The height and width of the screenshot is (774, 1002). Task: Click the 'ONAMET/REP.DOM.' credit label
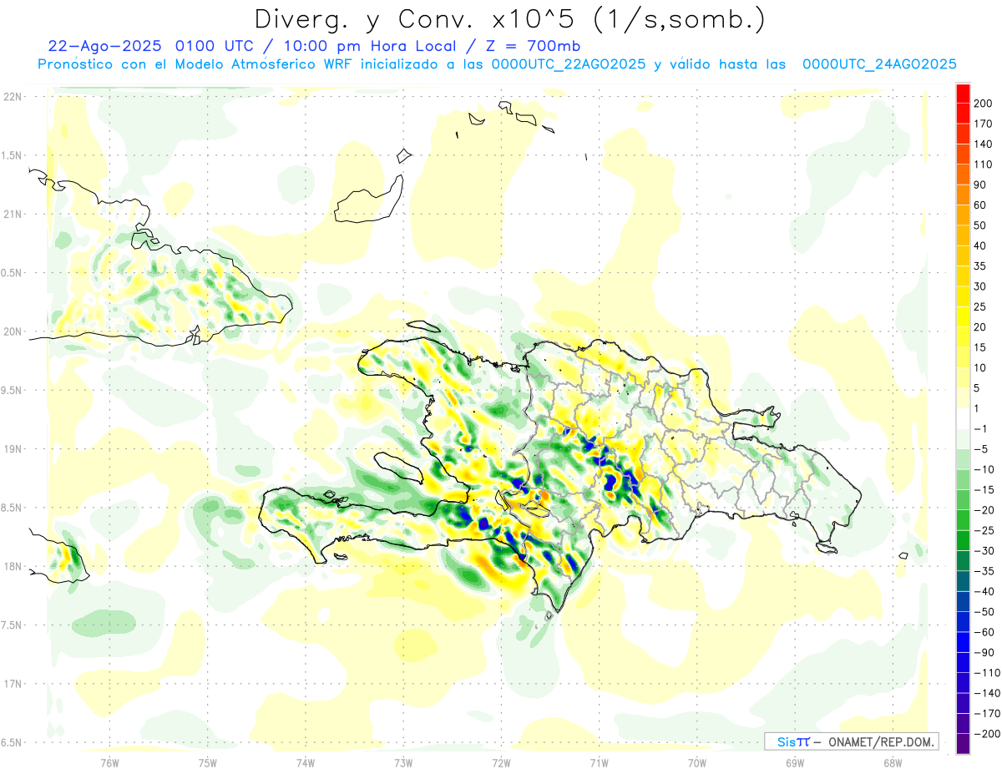pos(881,741)
